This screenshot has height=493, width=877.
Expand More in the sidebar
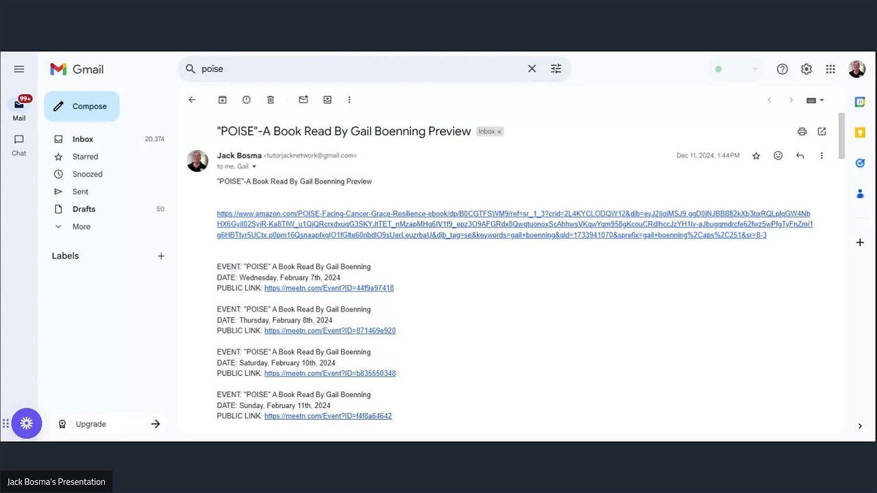pyautogui.click(x=82, y=227)
